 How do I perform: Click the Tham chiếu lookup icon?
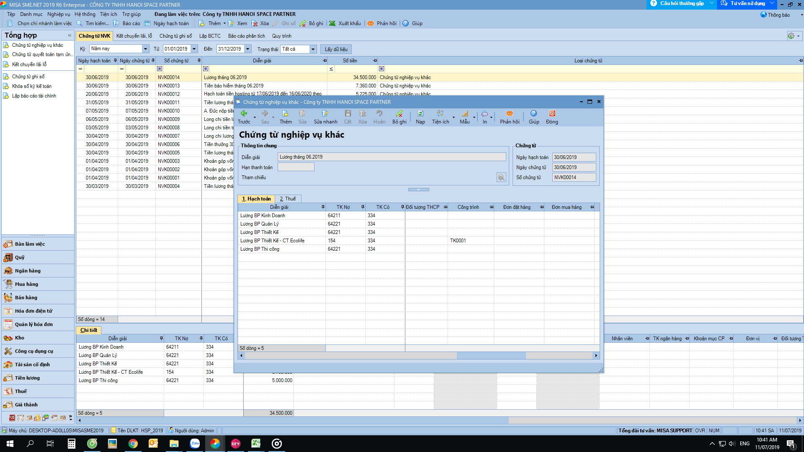click(501, 177)
